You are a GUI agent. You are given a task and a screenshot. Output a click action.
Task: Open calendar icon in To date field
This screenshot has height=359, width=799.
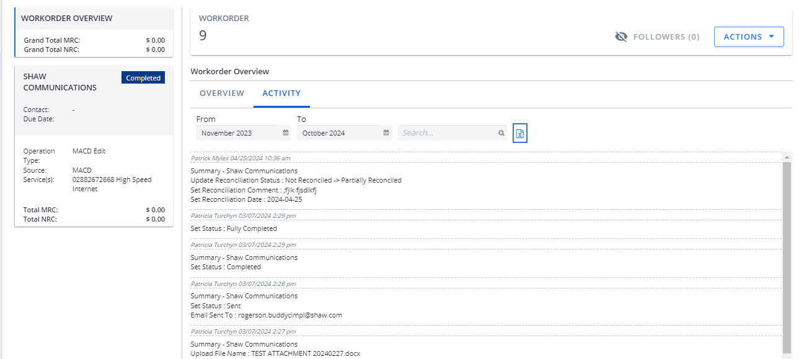[386, 133]
